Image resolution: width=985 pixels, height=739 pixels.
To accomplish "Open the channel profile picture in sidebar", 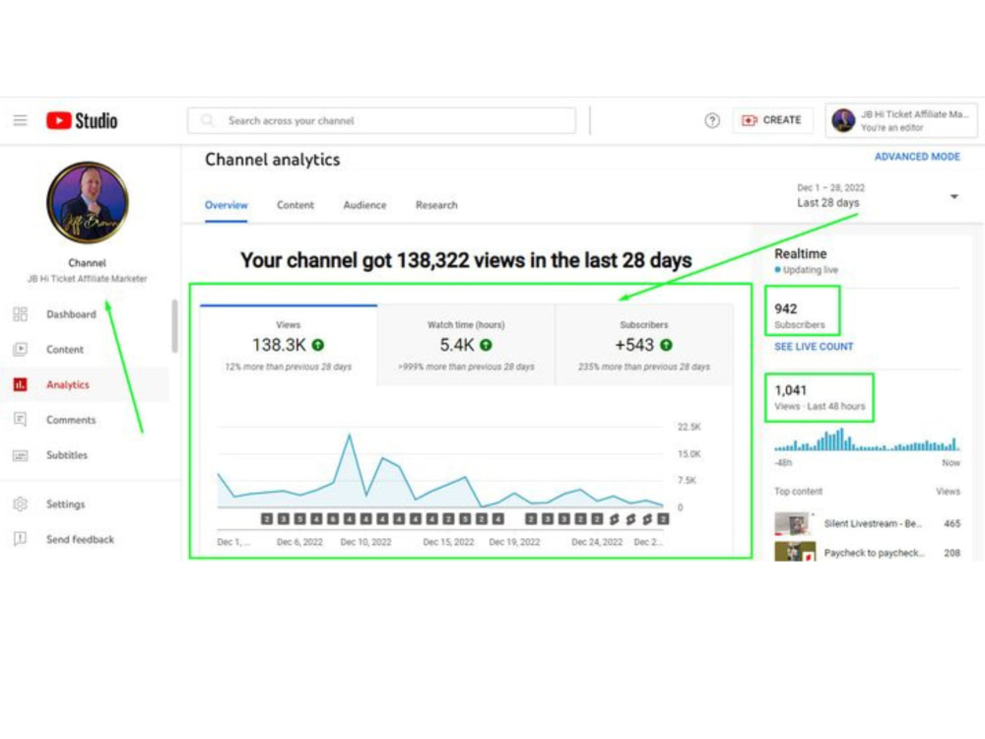I will tap(88, 202).
